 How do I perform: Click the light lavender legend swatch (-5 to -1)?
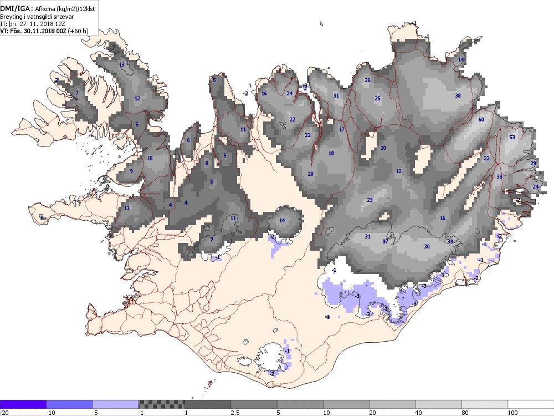click(x=116, y=404)
